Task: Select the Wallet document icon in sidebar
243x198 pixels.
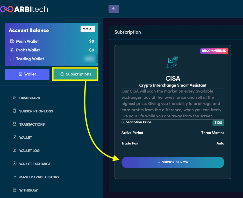Action: coord(14,137)
